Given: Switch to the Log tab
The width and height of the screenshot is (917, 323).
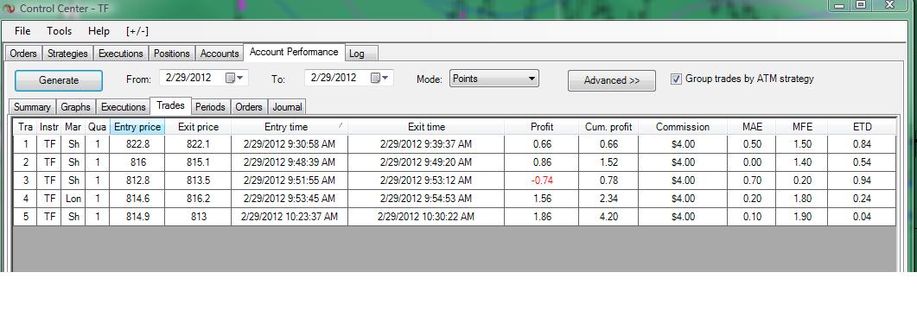Looking at the screenshot, I should click(x=360, y=54).
